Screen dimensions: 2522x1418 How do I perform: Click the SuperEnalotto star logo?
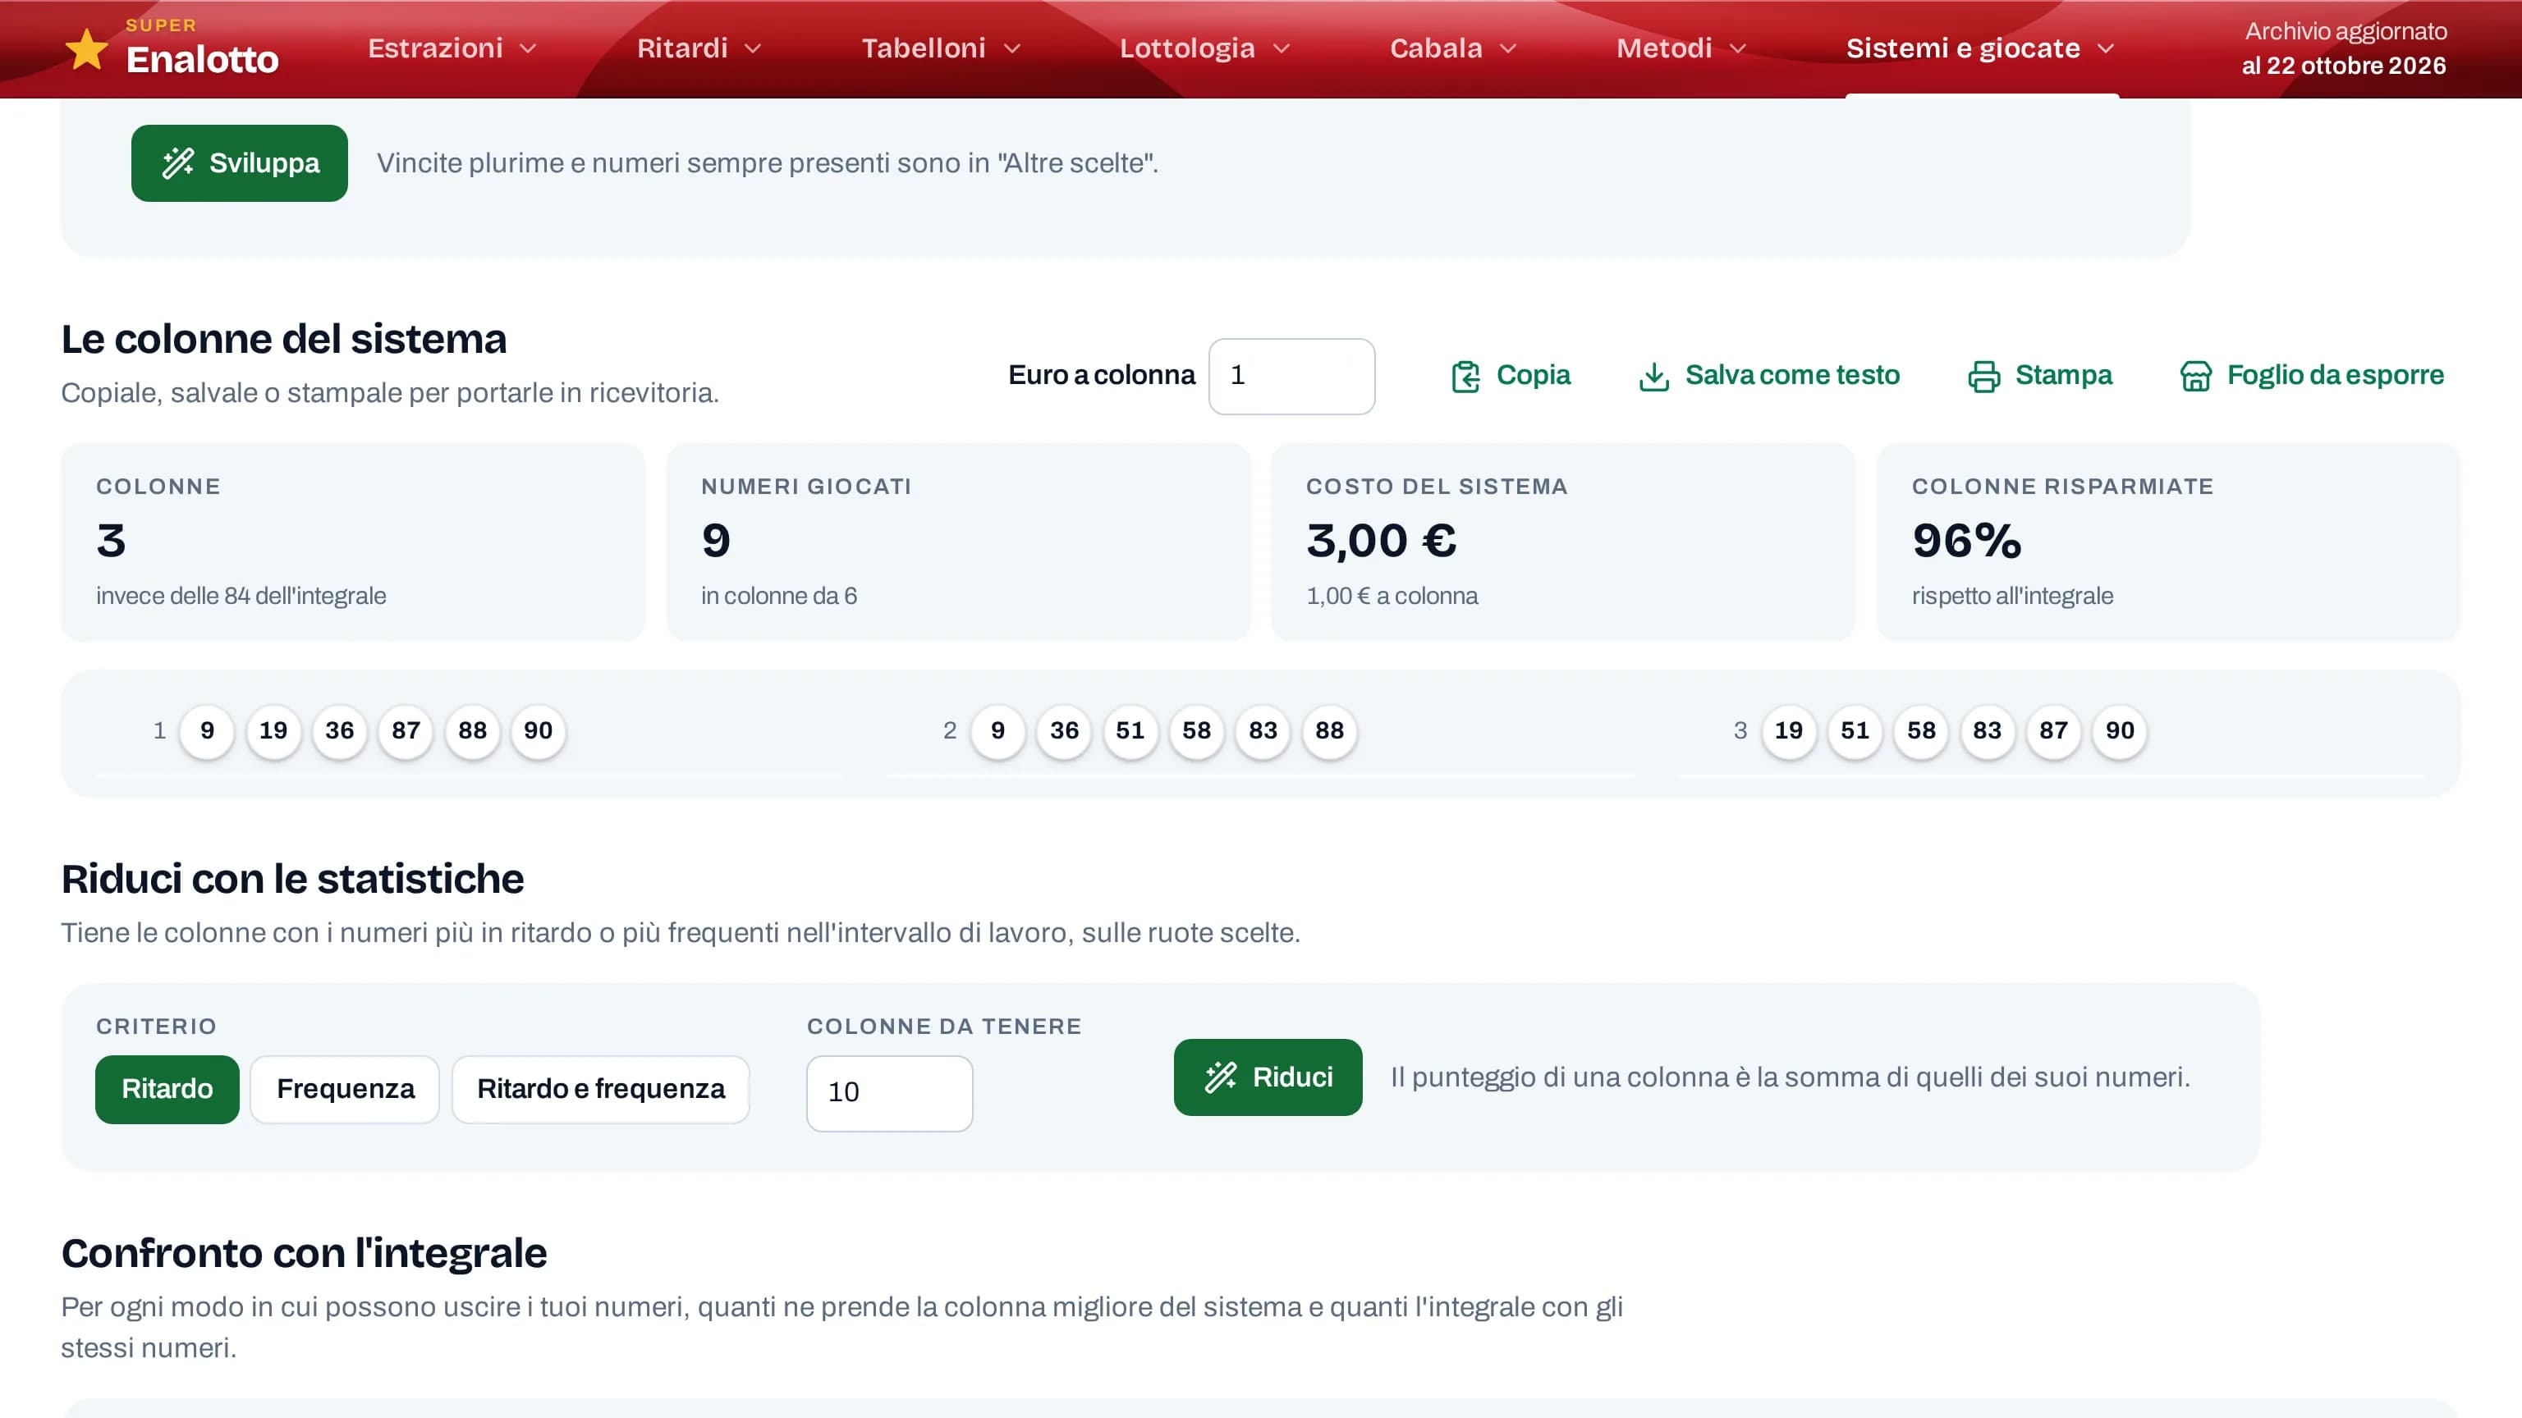pos(86,49)
